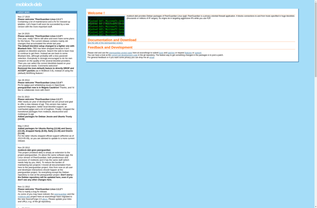Click the 'May 2 2013' news date

tap(23, 126)
